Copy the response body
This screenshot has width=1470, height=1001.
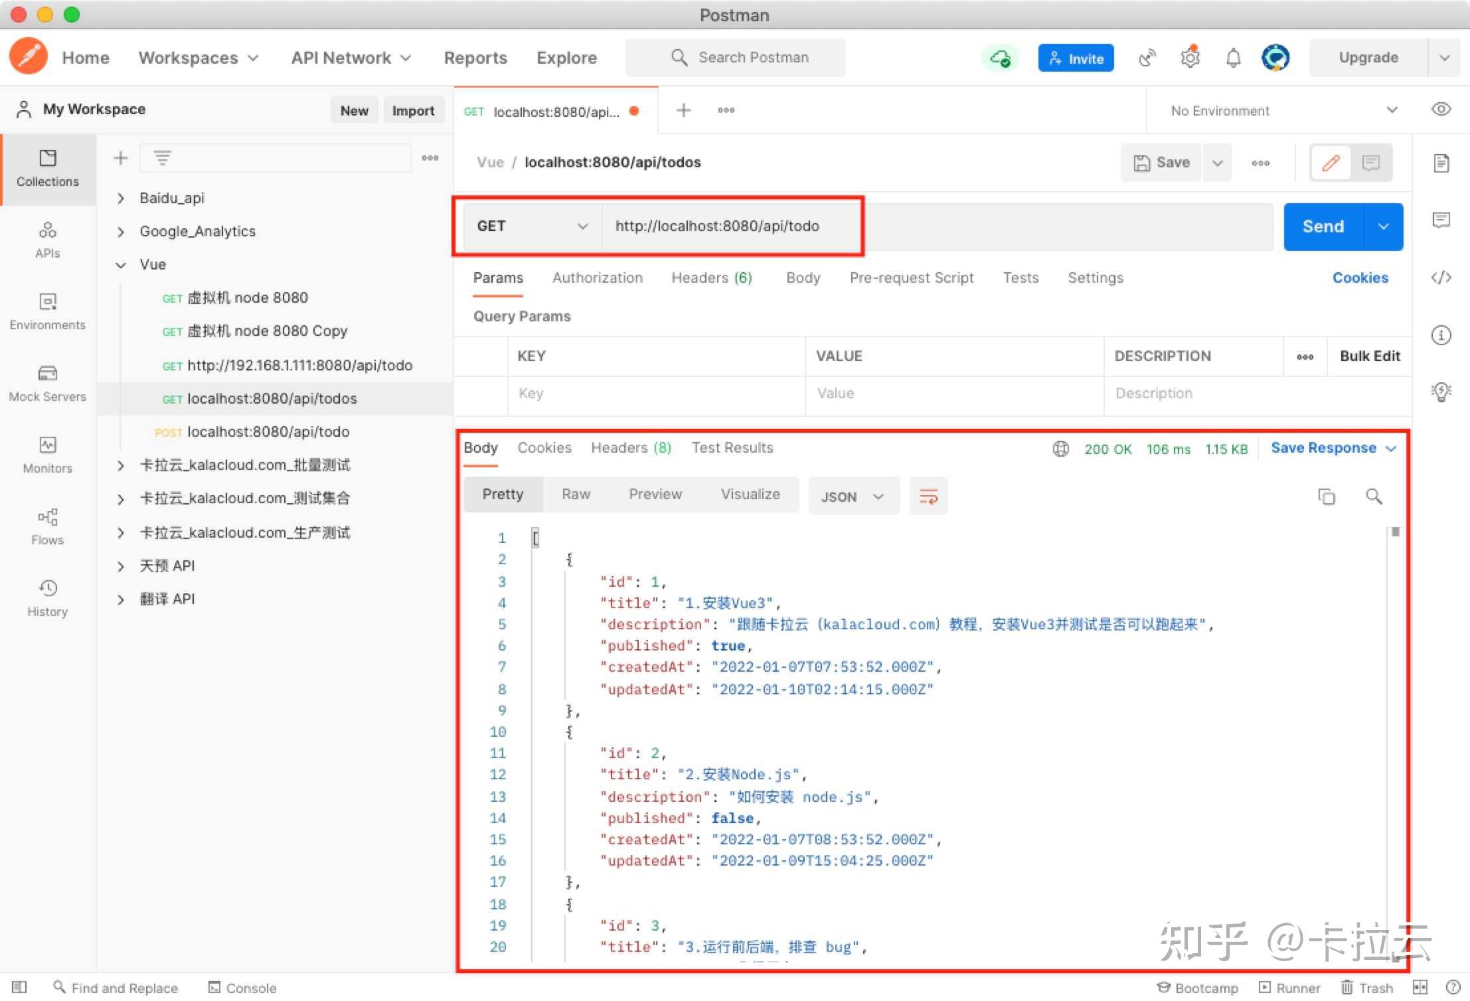tap(1327, 496)
